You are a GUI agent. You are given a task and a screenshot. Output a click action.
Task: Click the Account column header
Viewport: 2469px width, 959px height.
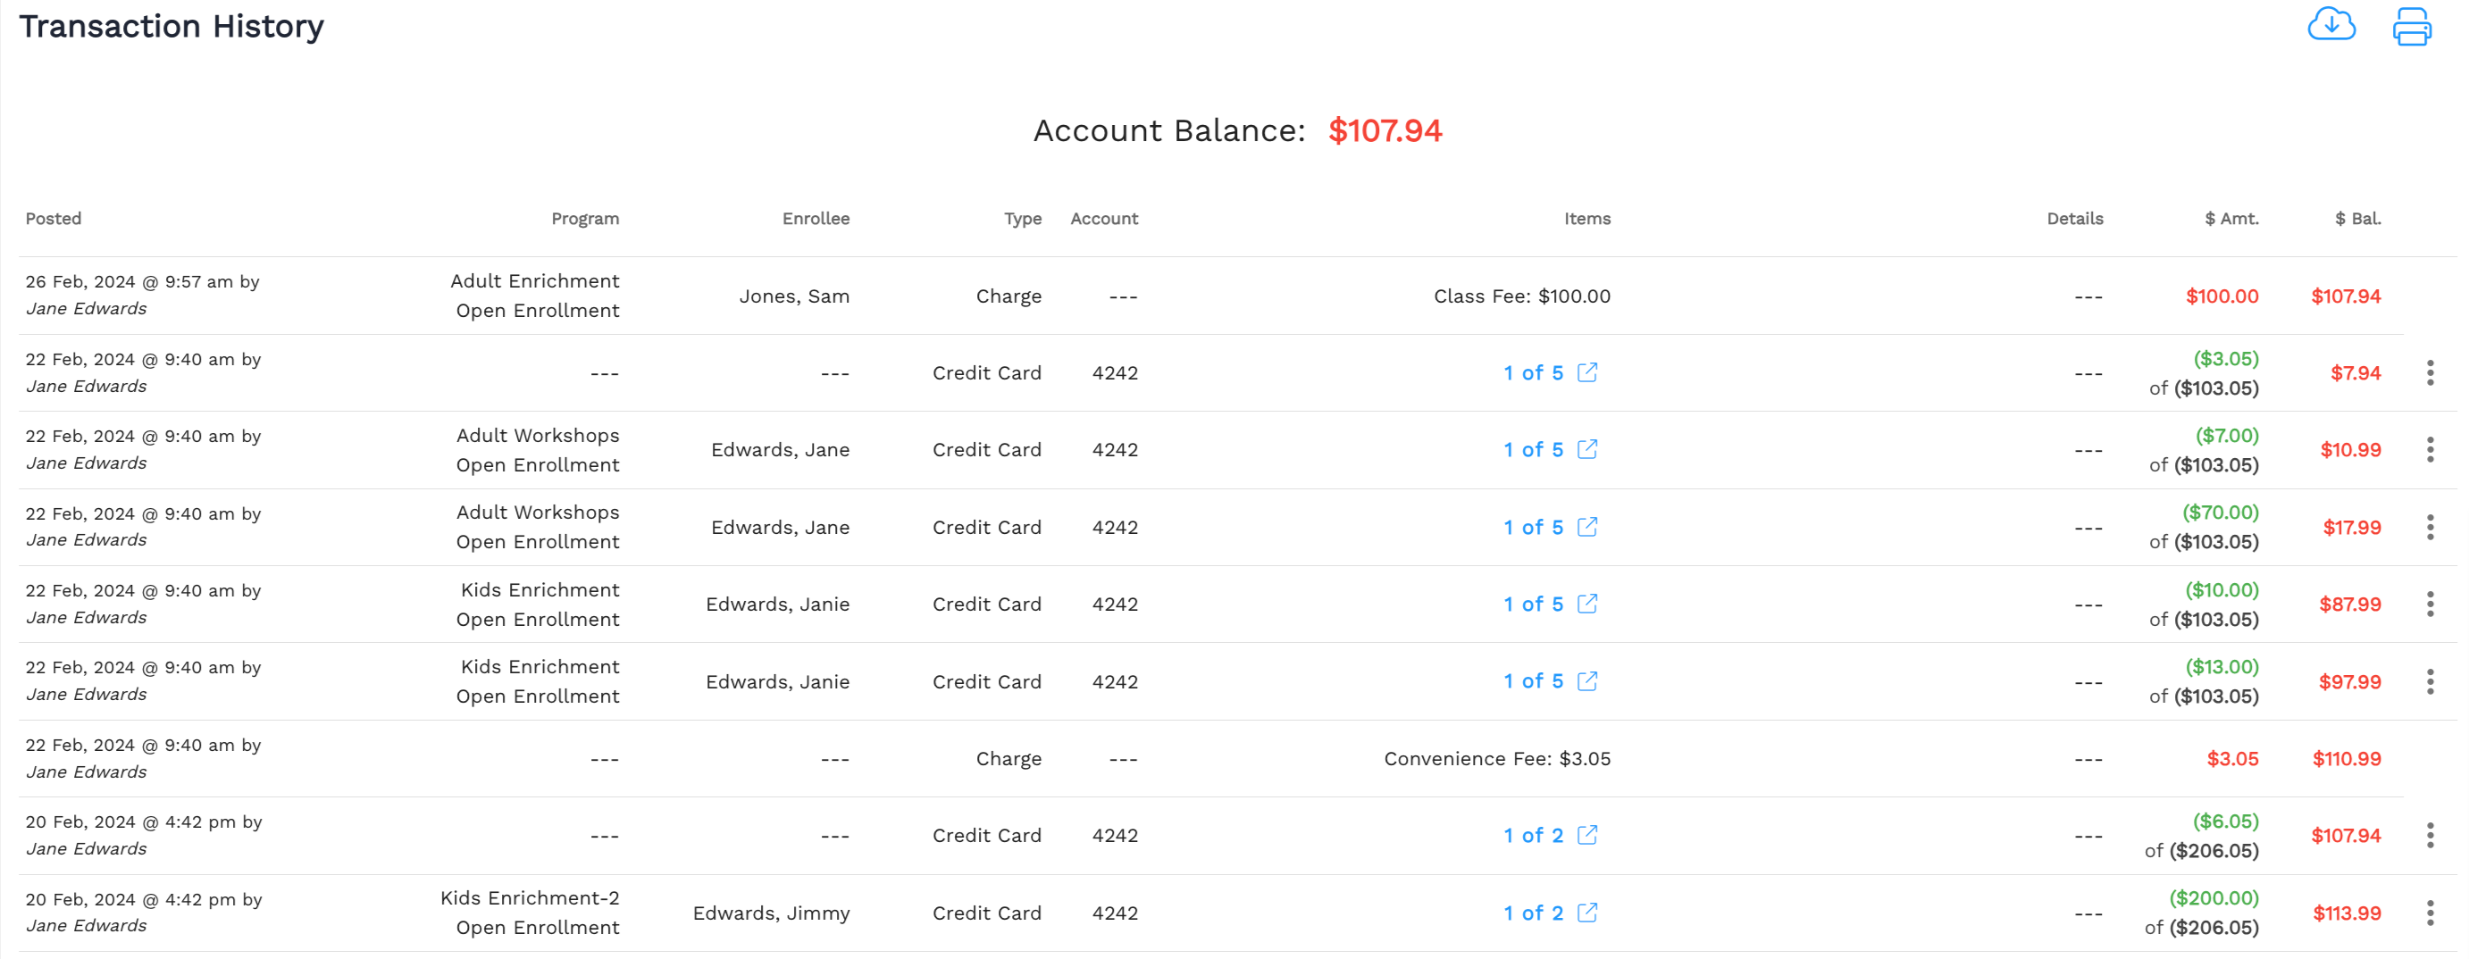[1104, 219]
